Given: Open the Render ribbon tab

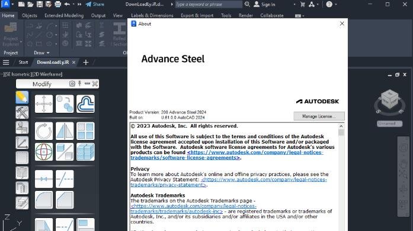Looking at the screenshot, I should tap(246, 15).
